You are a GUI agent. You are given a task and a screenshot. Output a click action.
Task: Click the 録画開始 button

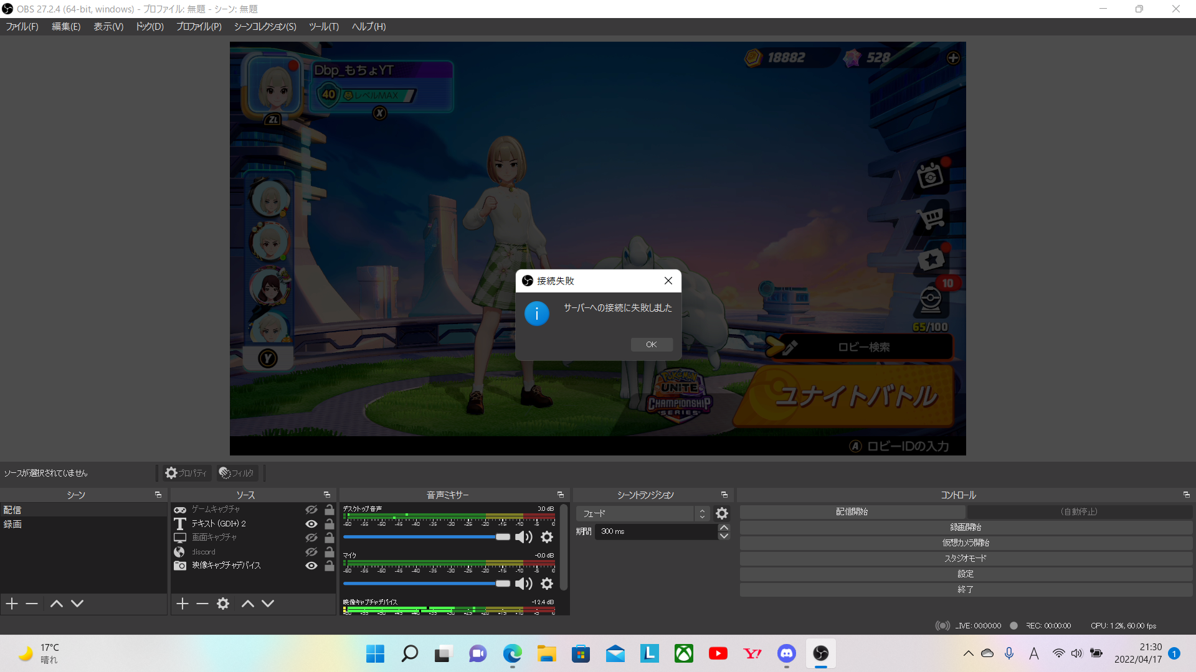point(966,527)
